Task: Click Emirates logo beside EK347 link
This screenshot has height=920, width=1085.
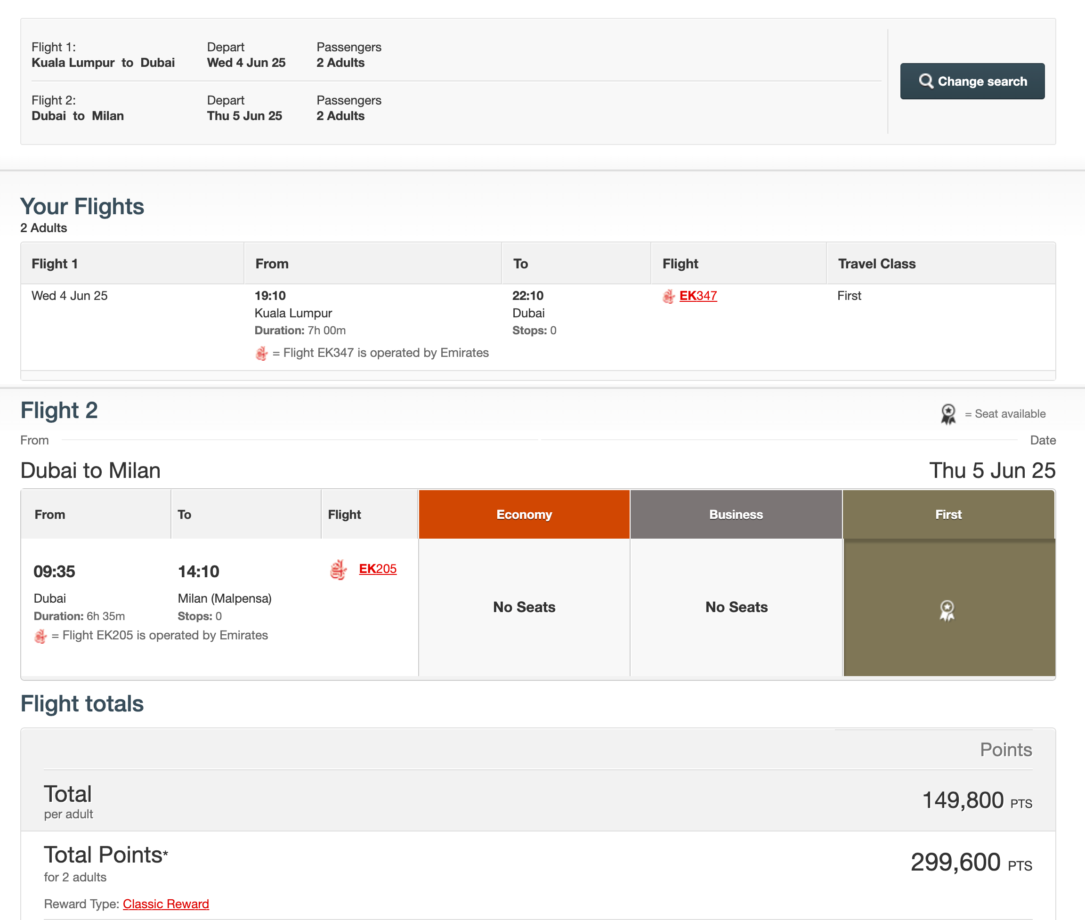Action: click(669, 296)
